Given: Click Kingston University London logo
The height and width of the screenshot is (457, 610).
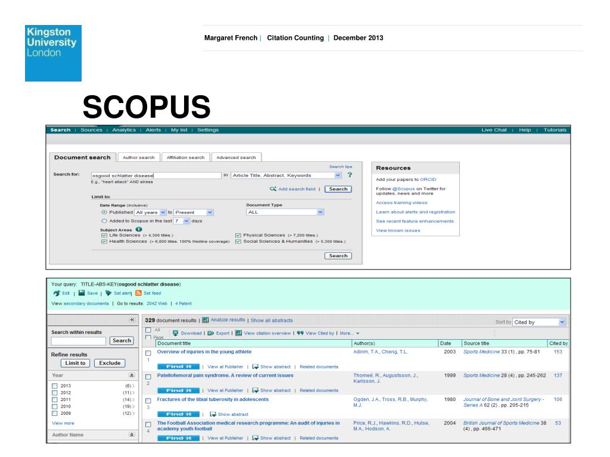Looking at the screenshot, I should pos(53,53).
